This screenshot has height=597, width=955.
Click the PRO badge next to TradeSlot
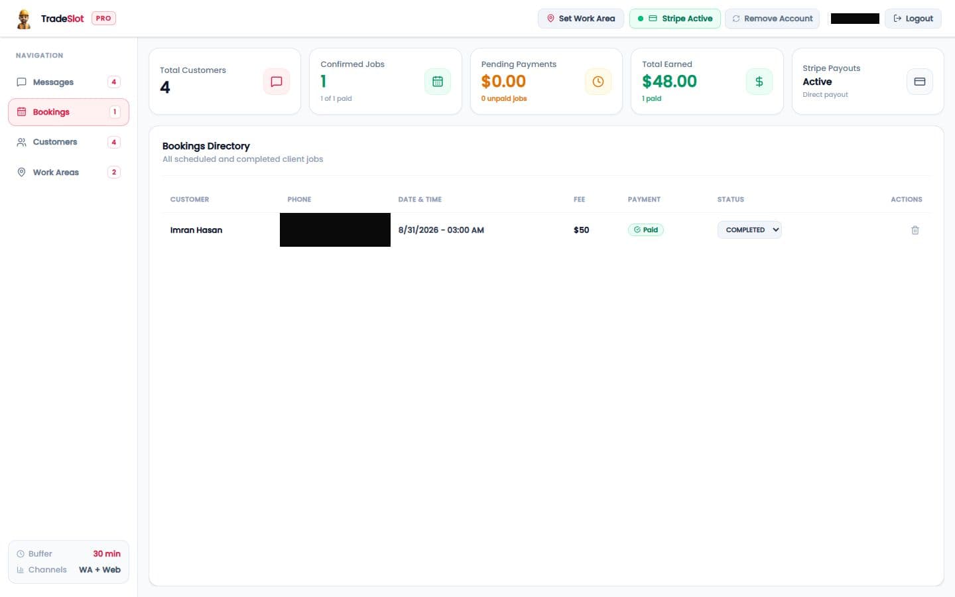pos(103,19)
